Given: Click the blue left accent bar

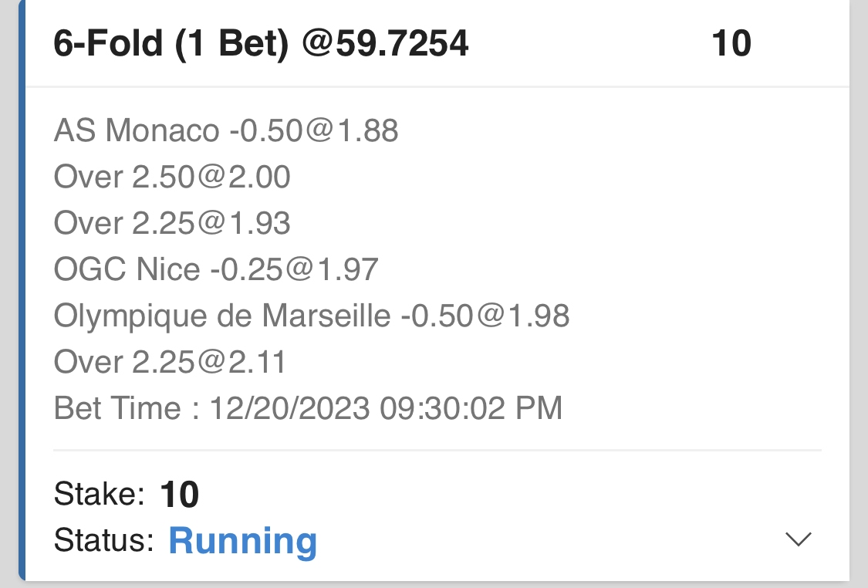Looking at the screenshot, I should pyautogui.click(x=22, y=293).
